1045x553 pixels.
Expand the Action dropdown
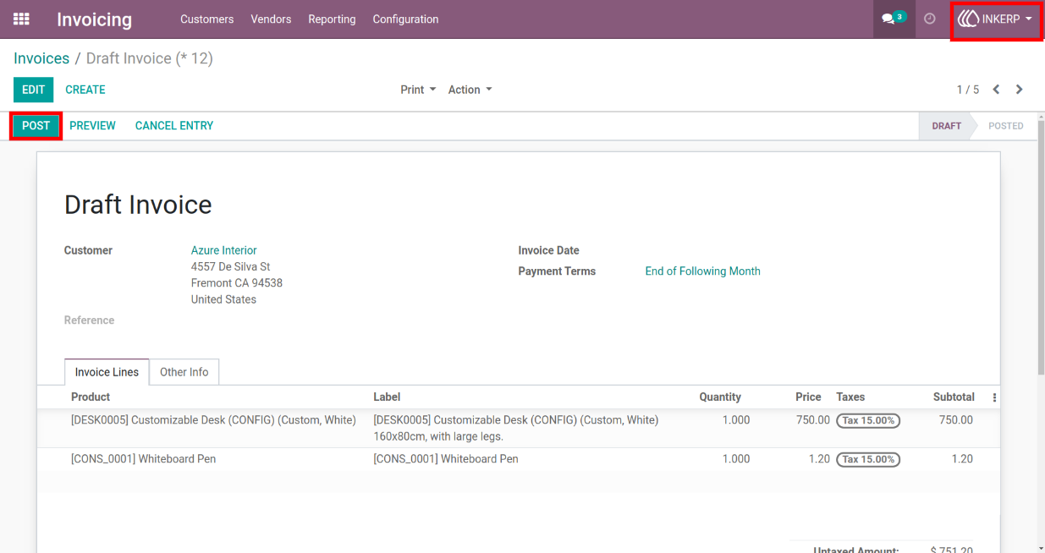[x=470, y=90]
